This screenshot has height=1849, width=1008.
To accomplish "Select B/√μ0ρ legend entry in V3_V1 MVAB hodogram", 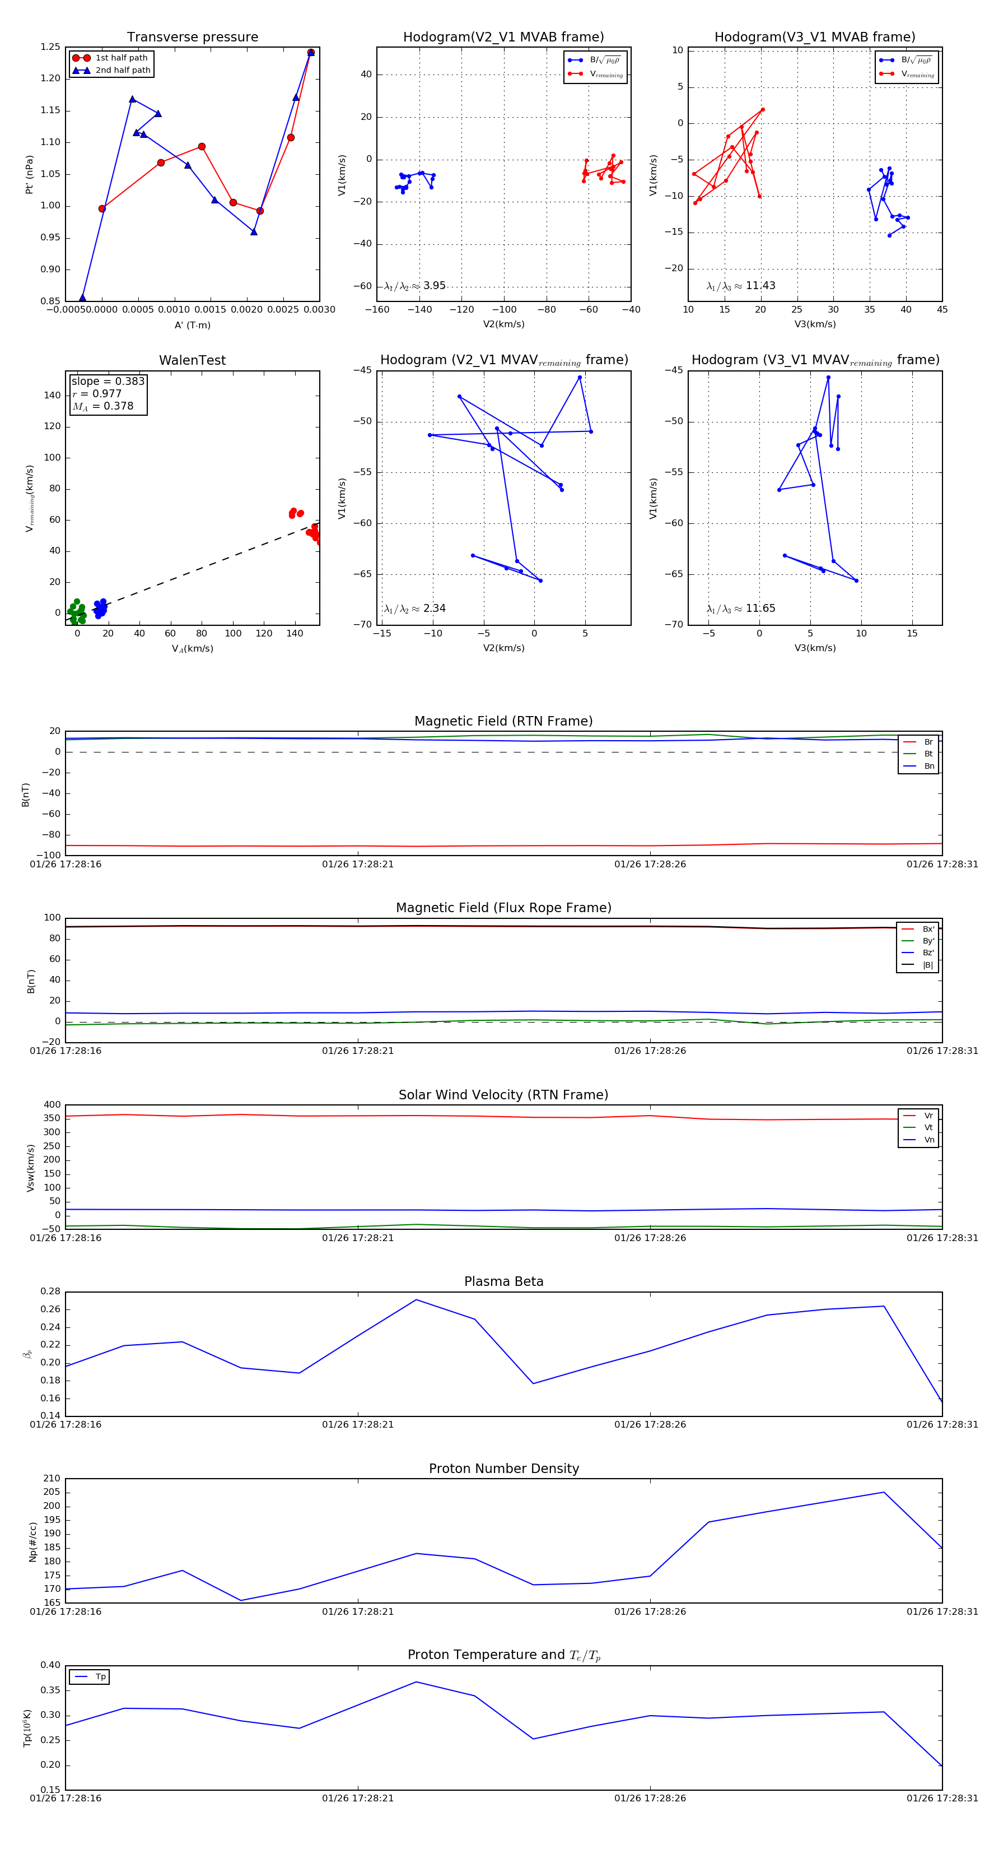I will [x=907, y=61].
